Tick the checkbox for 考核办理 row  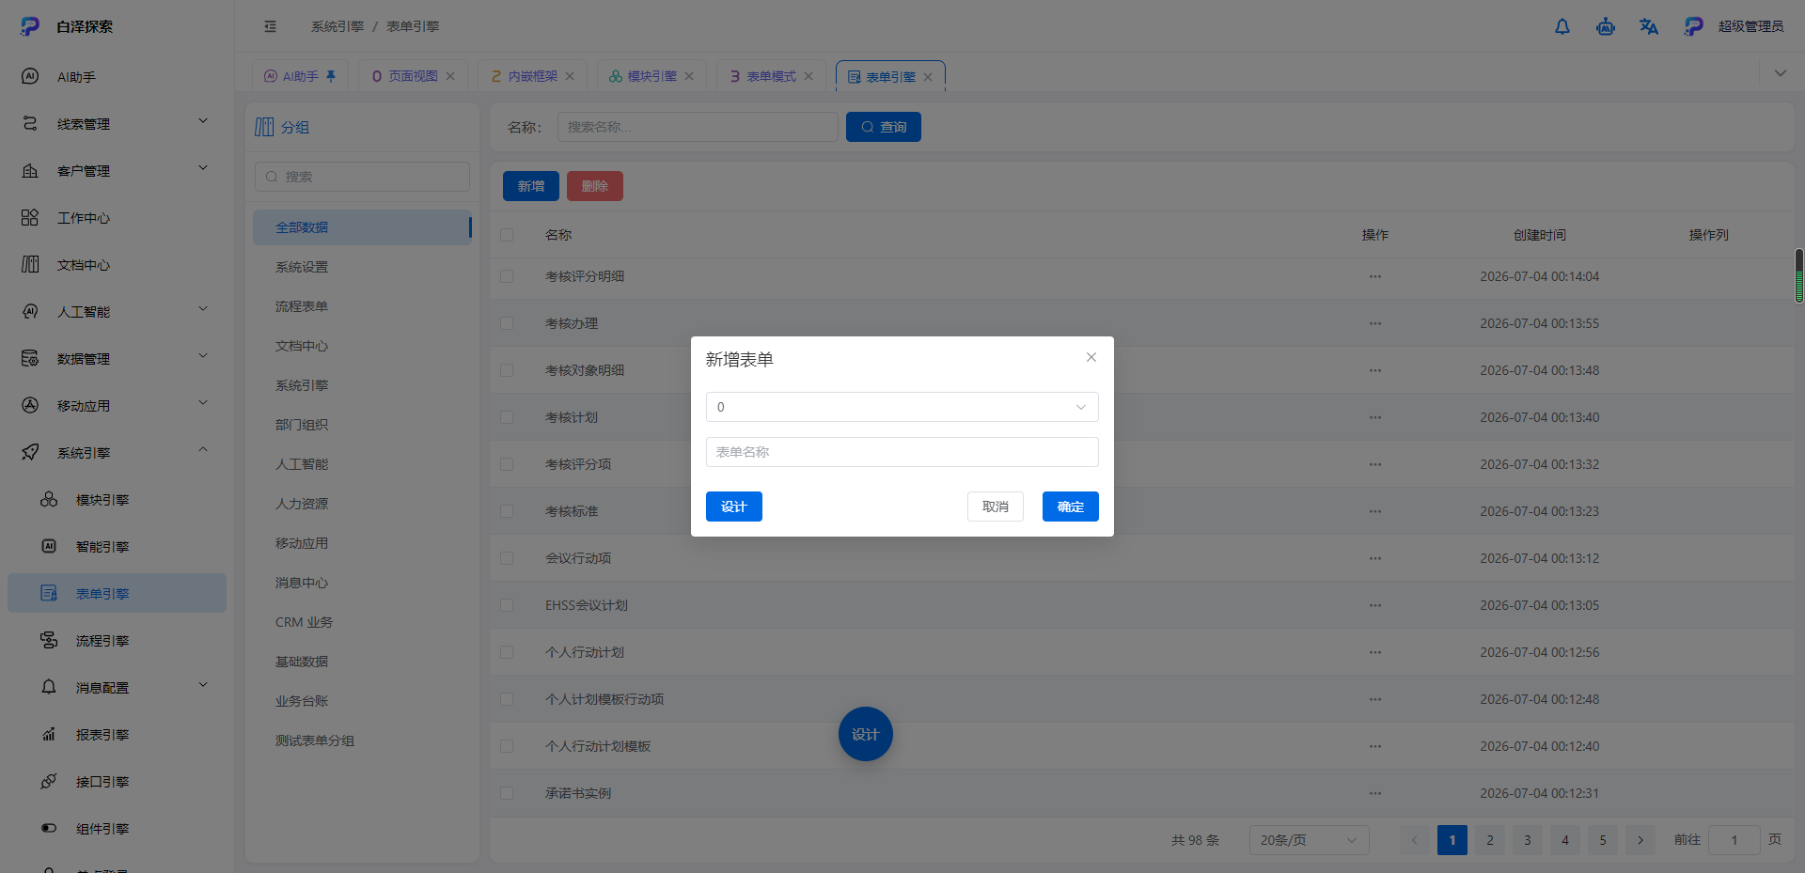(507, 323)
